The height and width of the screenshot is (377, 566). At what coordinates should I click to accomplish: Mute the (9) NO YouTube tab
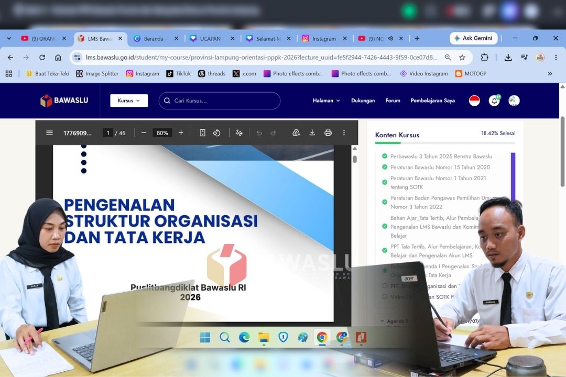(x=390, y=38)
